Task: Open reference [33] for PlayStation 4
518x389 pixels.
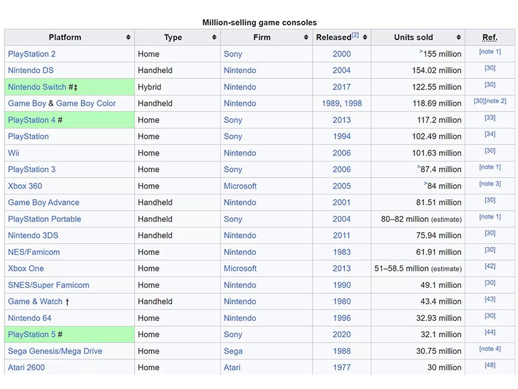Action: pos(490,118)
